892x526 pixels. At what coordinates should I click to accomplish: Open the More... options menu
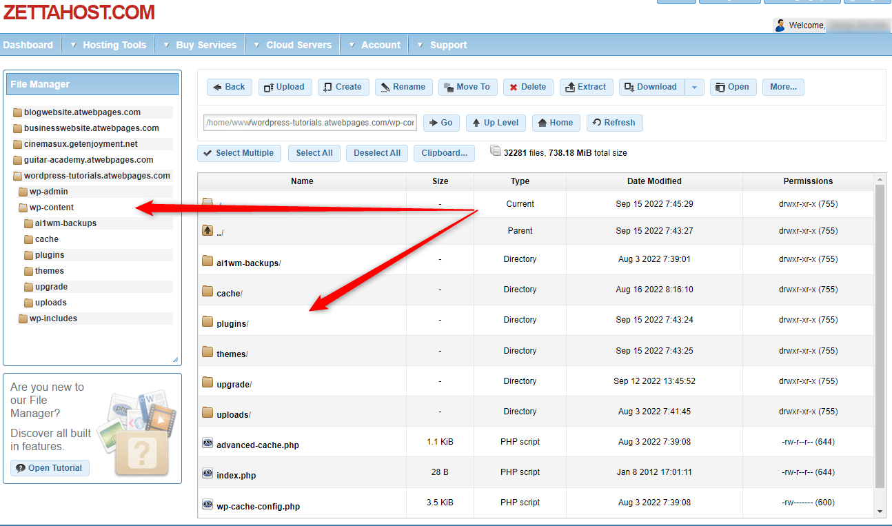click(x=783, y=87)
